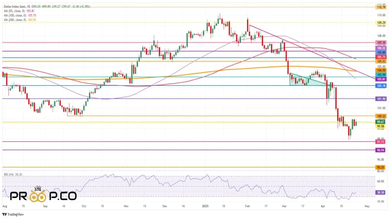Click the 2025 label on time axis
This screenshot has height=219, width=390.
205,206
